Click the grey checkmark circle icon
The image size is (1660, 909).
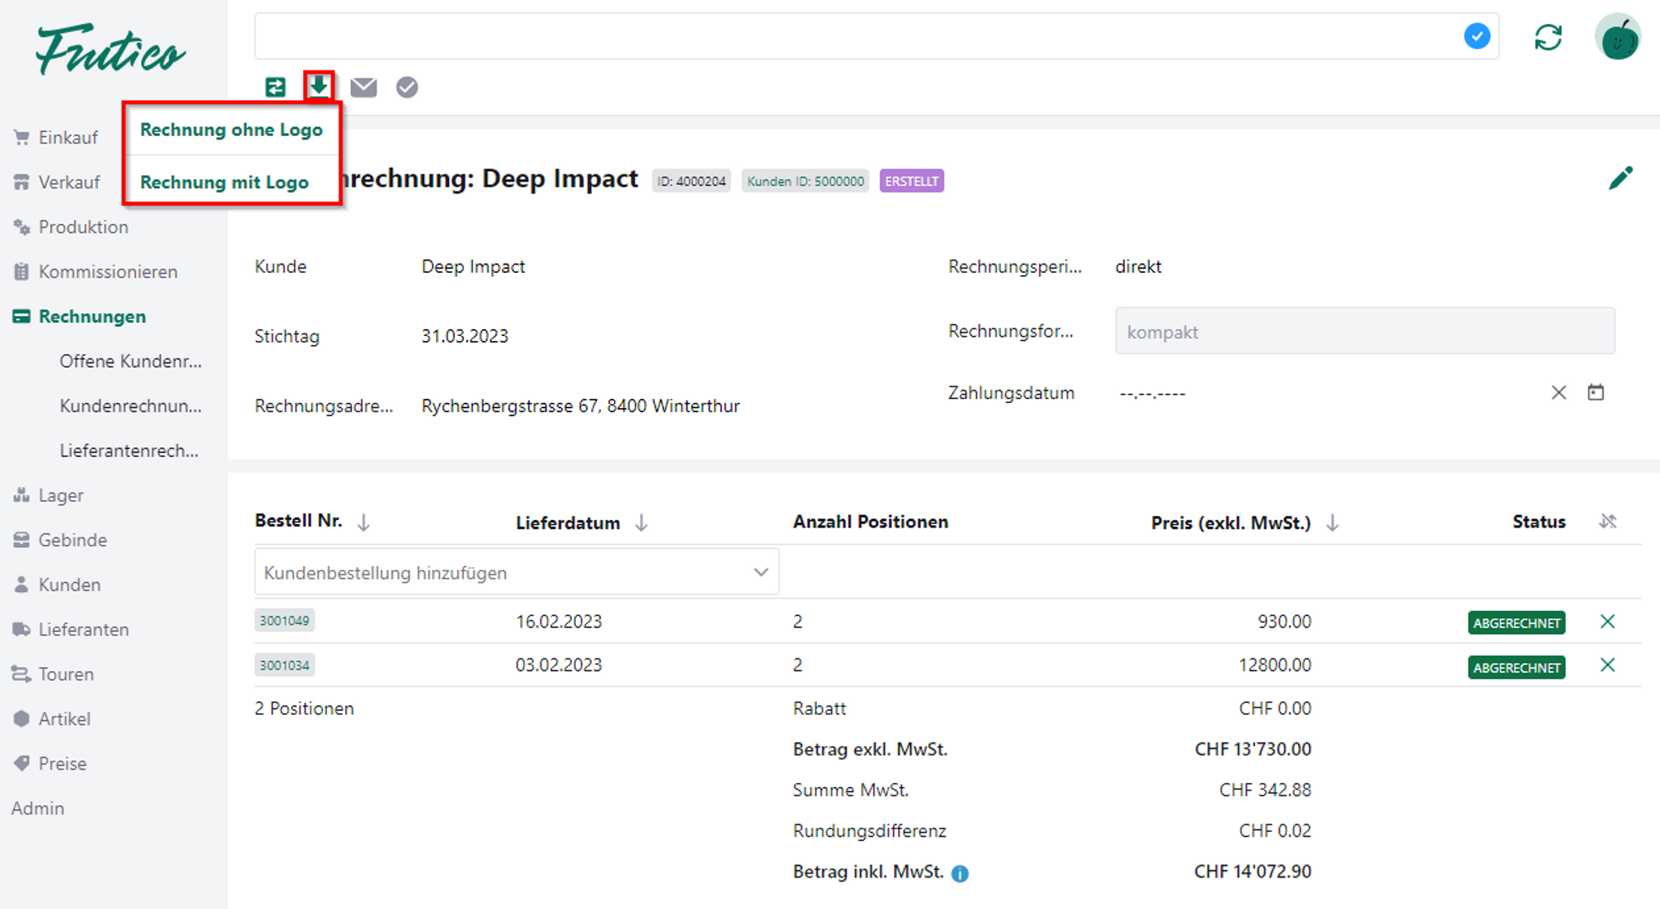pos(407,87)
